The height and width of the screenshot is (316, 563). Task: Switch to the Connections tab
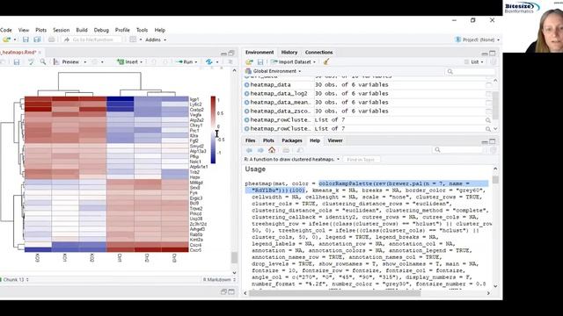pyautogui.click(x=318, y=53)
